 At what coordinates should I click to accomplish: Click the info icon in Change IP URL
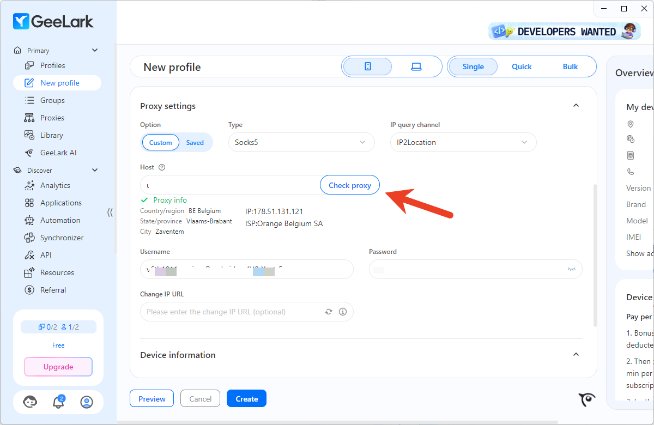(x=343, y=312)
